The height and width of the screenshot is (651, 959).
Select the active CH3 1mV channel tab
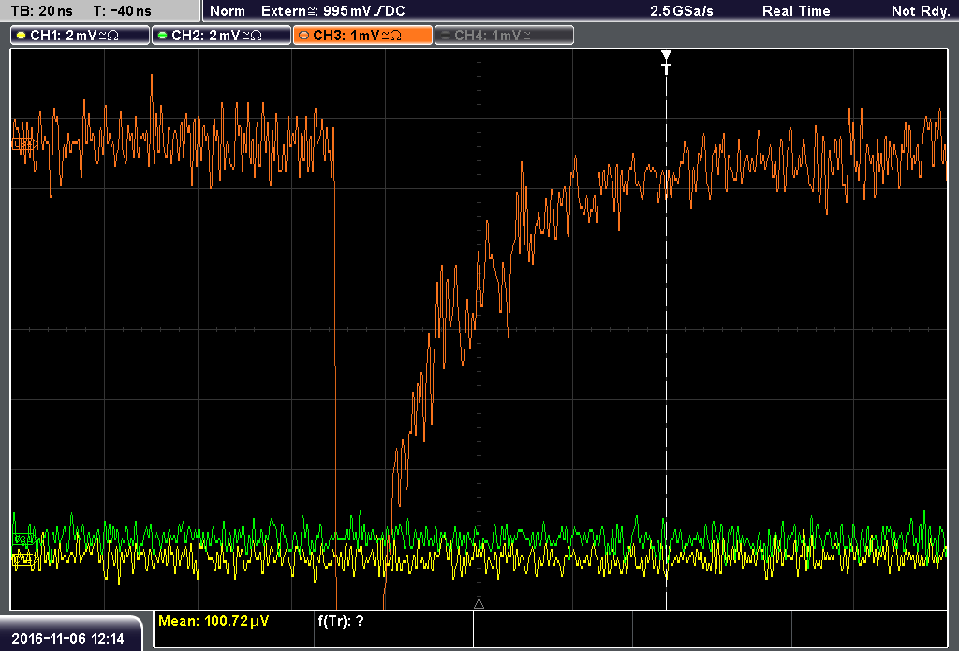coord(362,36)
